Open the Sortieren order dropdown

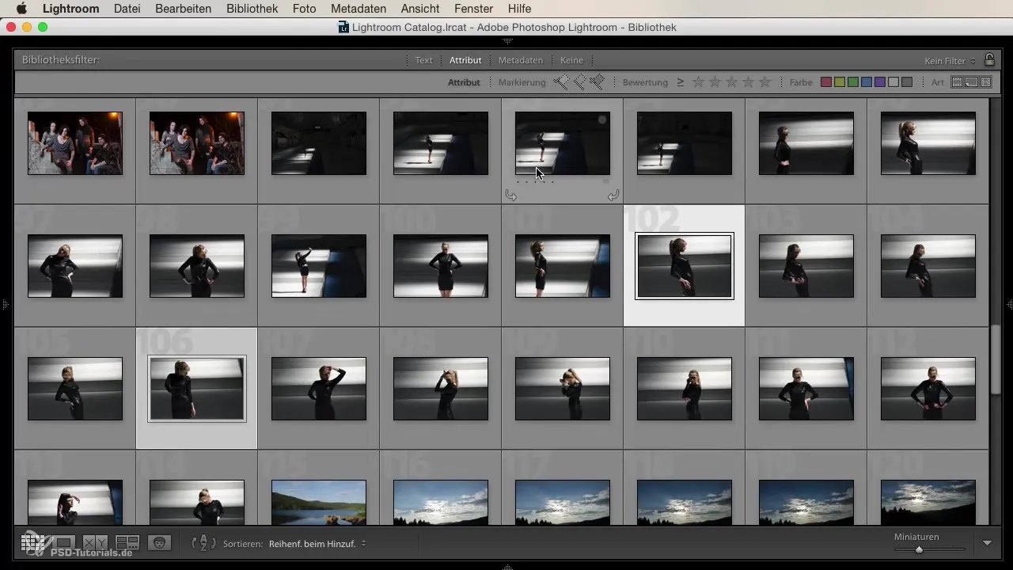317,544
